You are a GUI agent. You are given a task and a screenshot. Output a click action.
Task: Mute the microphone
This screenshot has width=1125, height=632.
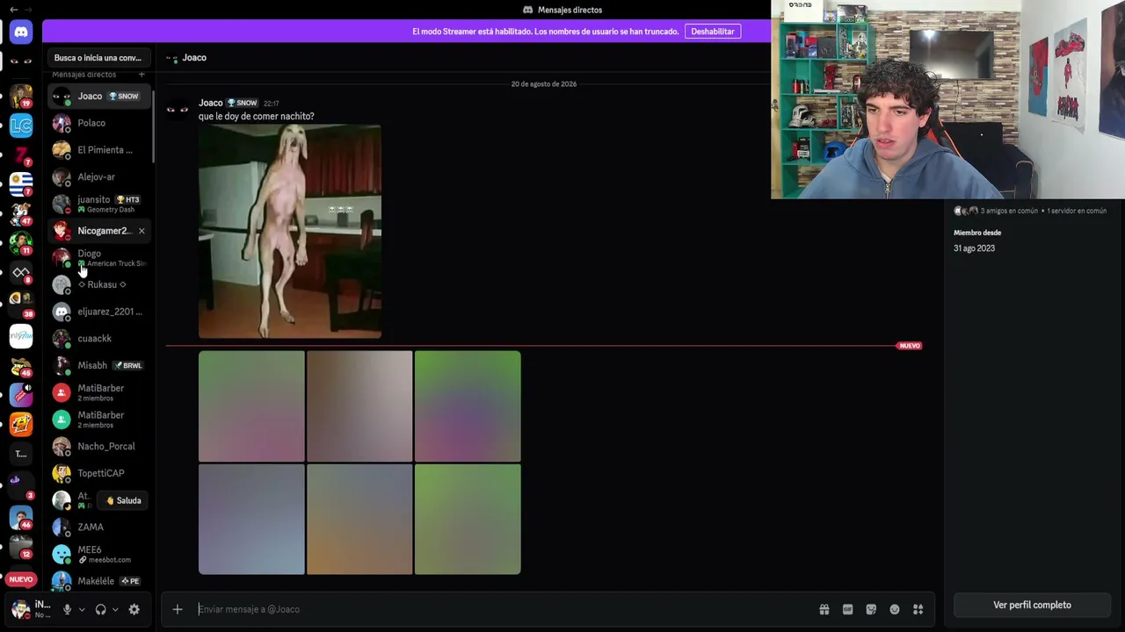tap(67, 609)
